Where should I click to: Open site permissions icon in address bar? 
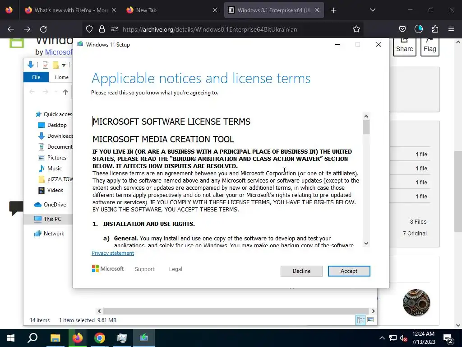[x=115, y=29]
